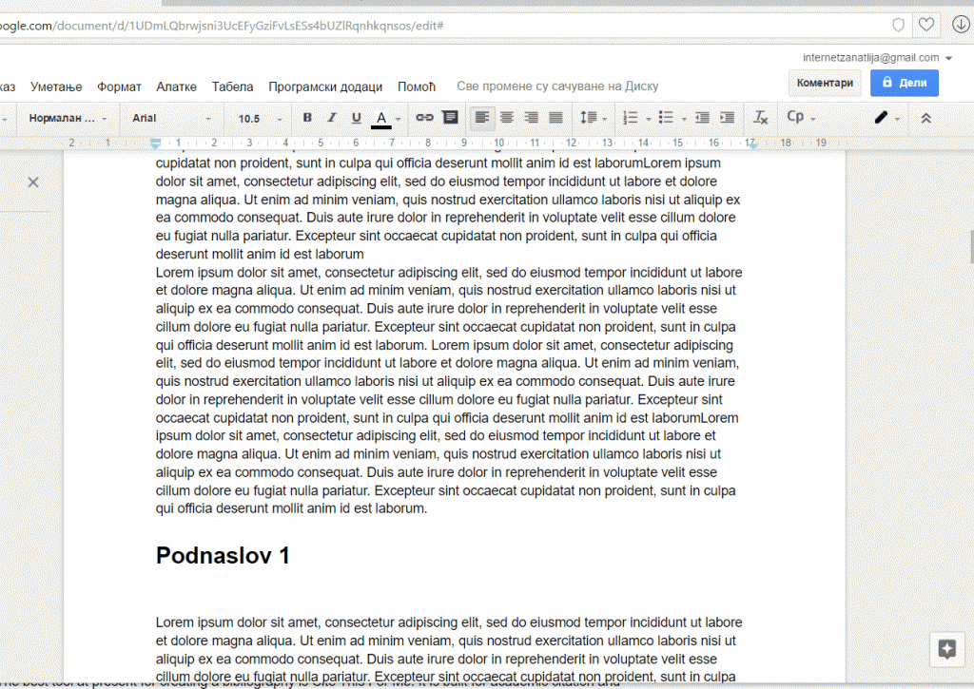This screenshot has width=974, height=689.
Task: Close the side panel with the X
Action: coord(33,182)
